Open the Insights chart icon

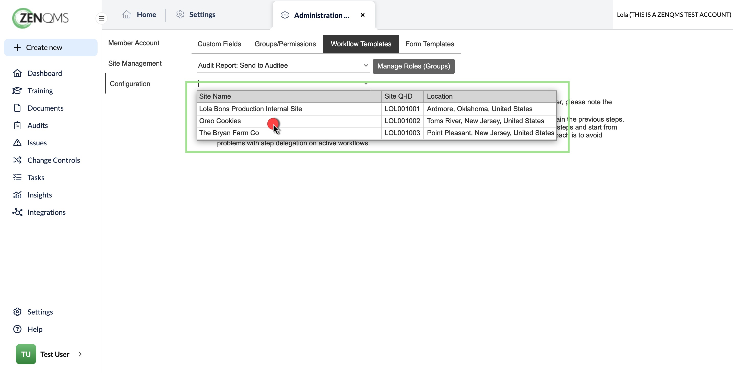[x=17, y=195]
